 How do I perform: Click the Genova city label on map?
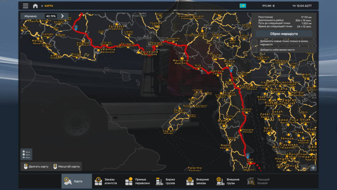[x=217, y=71]
